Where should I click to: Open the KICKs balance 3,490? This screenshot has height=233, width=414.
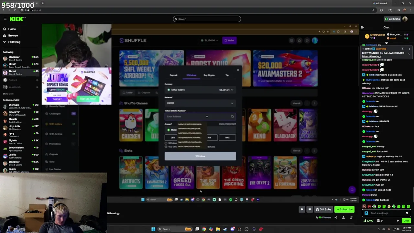[368, 221]
